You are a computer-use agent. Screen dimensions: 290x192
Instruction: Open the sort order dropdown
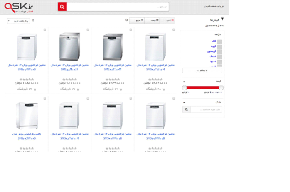click(x=19, y=21)
